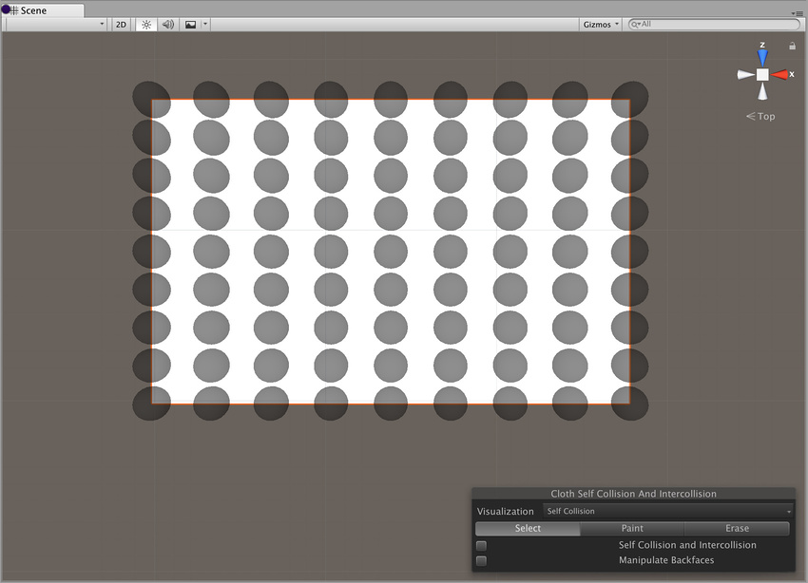Enable Self Collision and Intercollision
This screenshot has width=808, height=583.
[x=481, y=546]
